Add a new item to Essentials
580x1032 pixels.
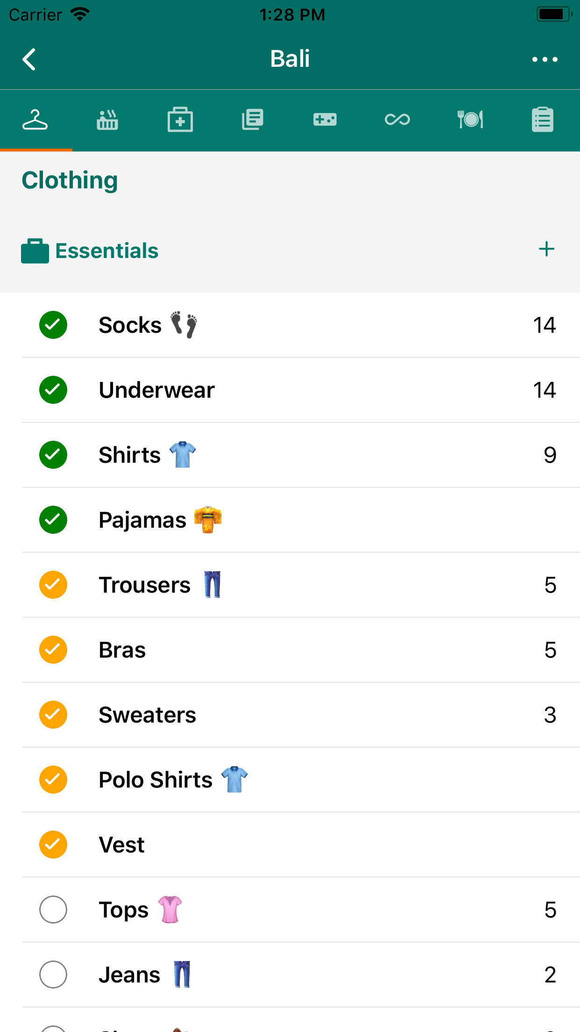pyautogui.click(x=546, y=249)
